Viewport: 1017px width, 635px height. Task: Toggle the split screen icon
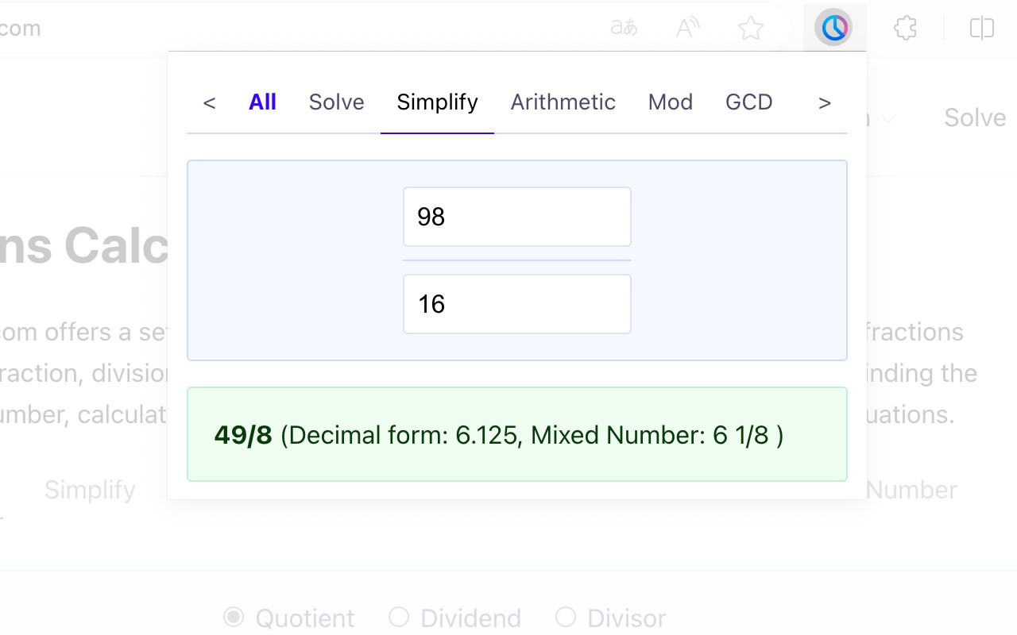pos(982,29)
